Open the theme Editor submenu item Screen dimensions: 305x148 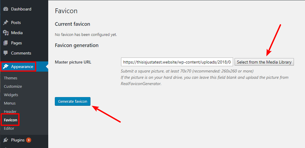point(9,128)
